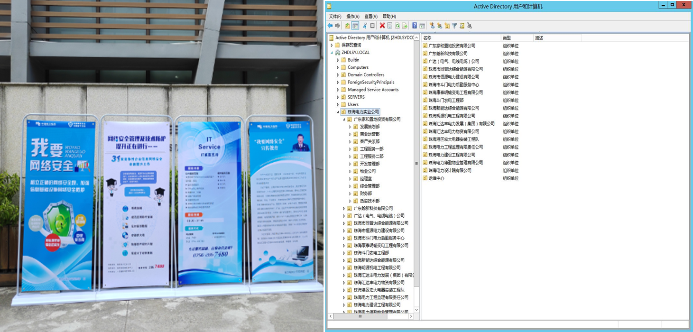The height and width of the screenshot is (332, 693).
Task: Select 物业公司 in the tree
Action: [x=368, y=171]
